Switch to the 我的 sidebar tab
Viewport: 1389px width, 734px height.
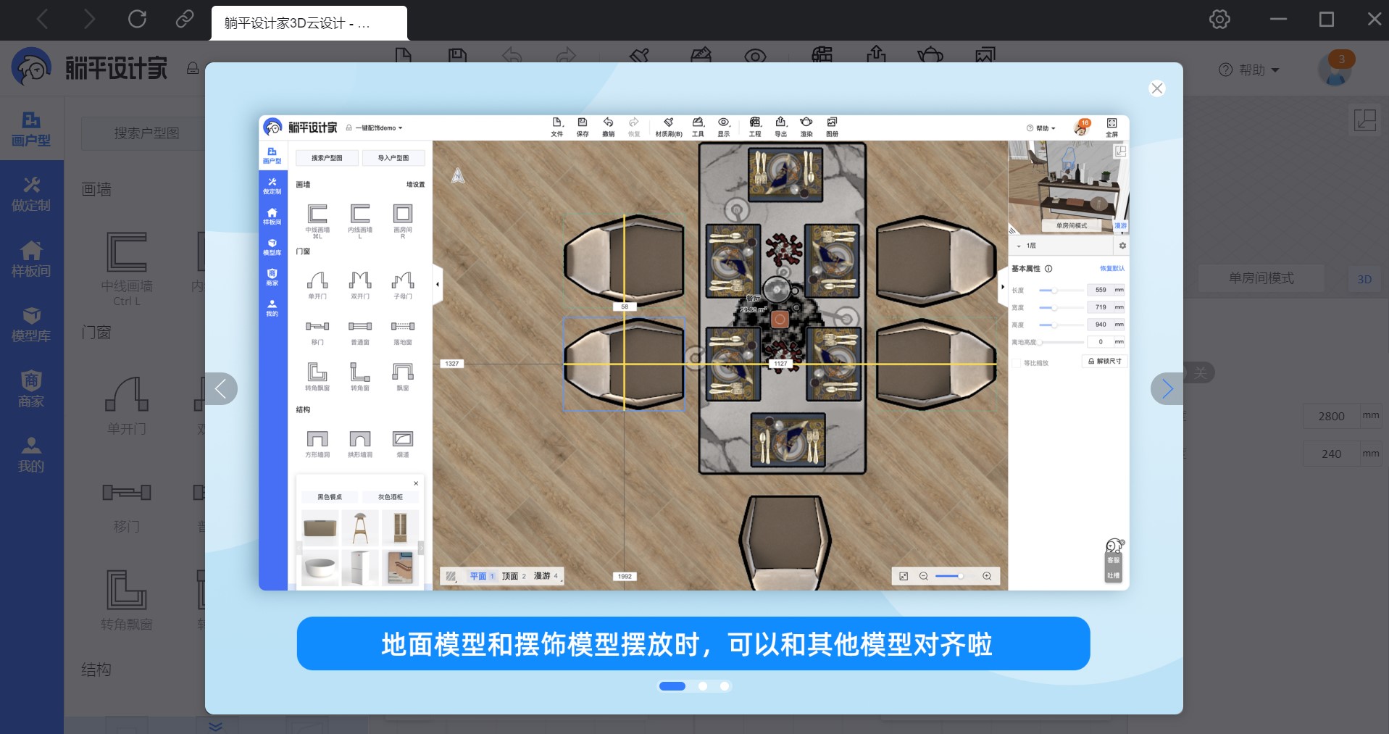[31, 455]
